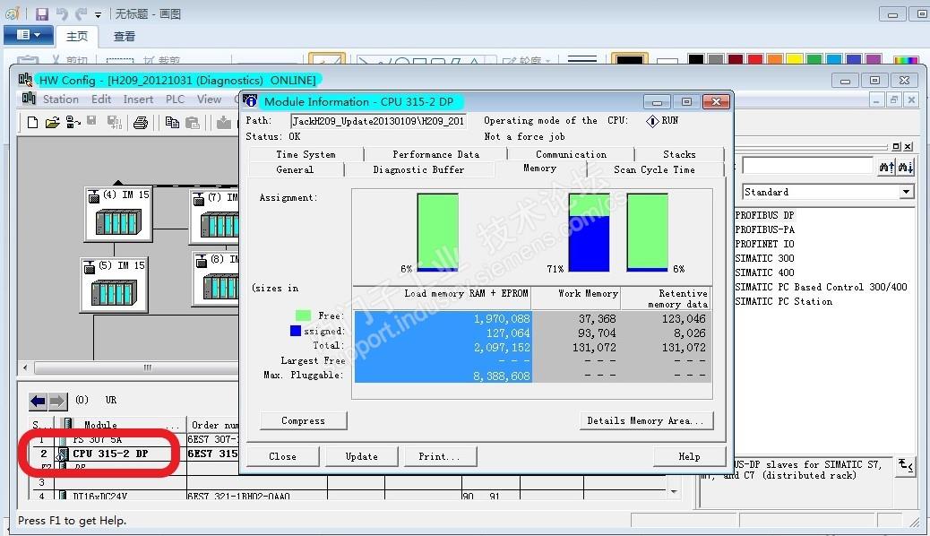Switch to the Performance Data tab
Image resolution: width=930 pixels, height=536 pixels.
[x=435, y=154]
